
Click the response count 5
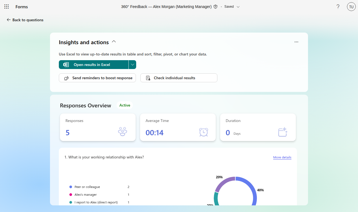(68, 133)
